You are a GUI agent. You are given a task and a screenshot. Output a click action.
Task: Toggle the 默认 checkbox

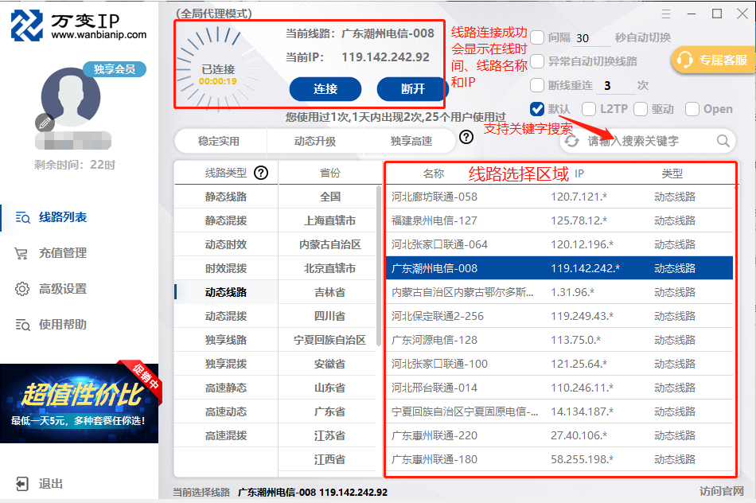tap(537, 109)
